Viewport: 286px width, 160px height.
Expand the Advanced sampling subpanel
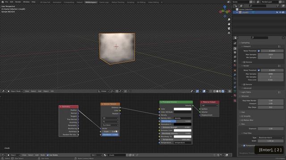click(247, 88)
